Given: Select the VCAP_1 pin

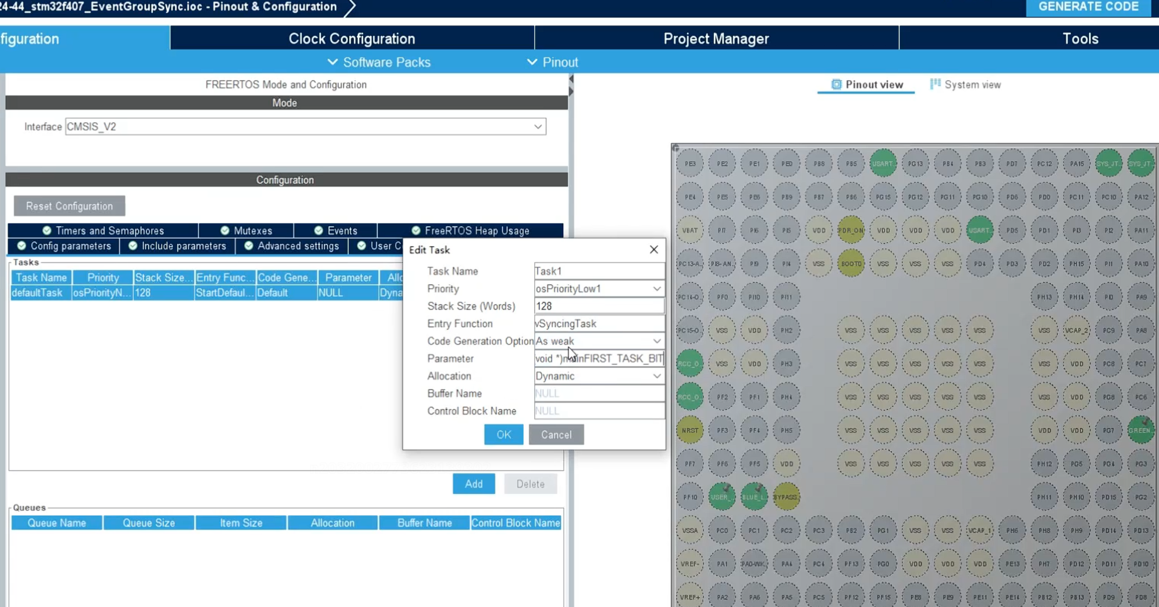Looking at the screenshot, I should pyautogui.click(x=980, y=531).
